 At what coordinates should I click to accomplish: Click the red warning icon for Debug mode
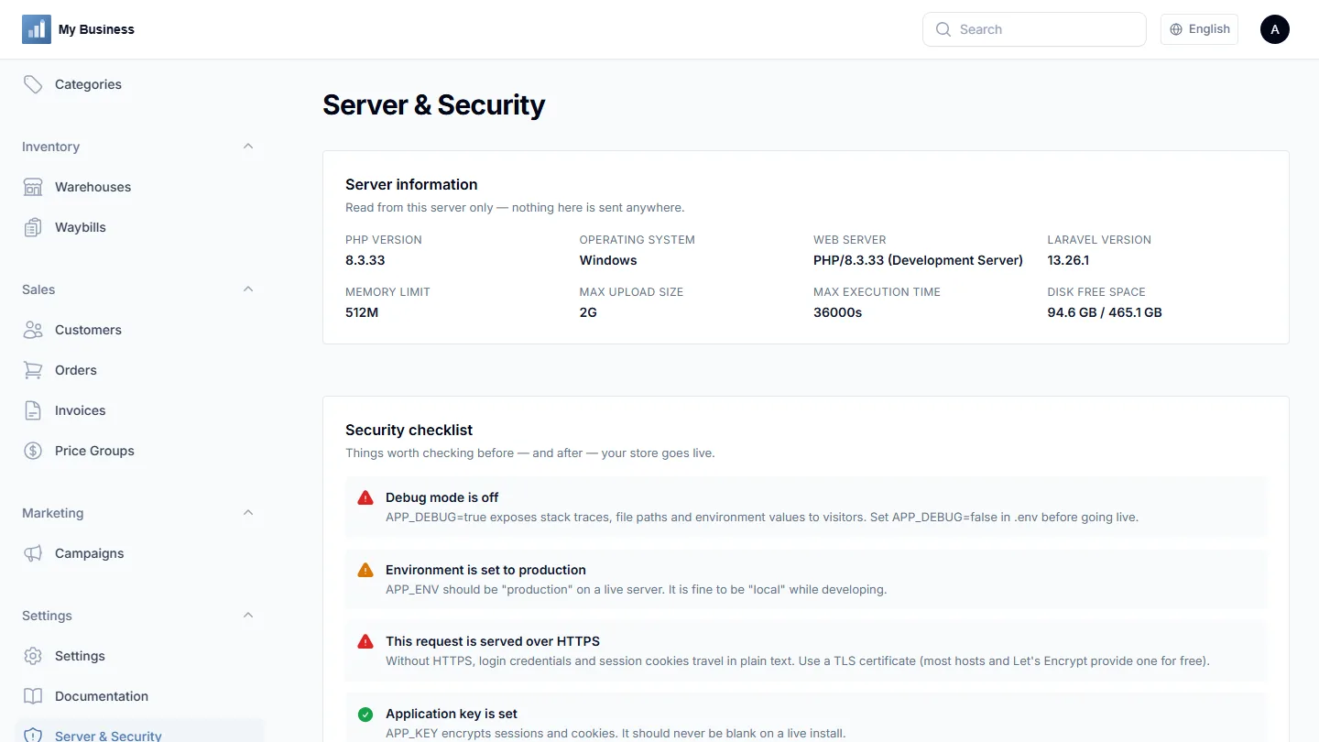tap(365, 497)
